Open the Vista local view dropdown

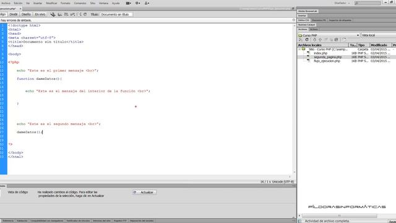(378, 35)
